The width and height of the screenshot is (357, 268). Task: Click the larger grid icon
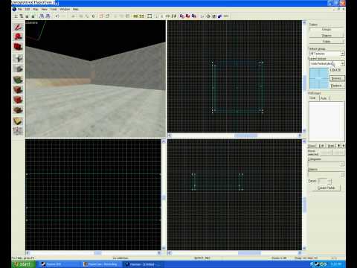pos(33,16)
